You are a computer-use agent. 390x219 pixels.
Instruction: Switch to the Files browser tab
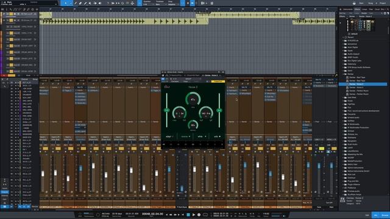pos(371,9)
